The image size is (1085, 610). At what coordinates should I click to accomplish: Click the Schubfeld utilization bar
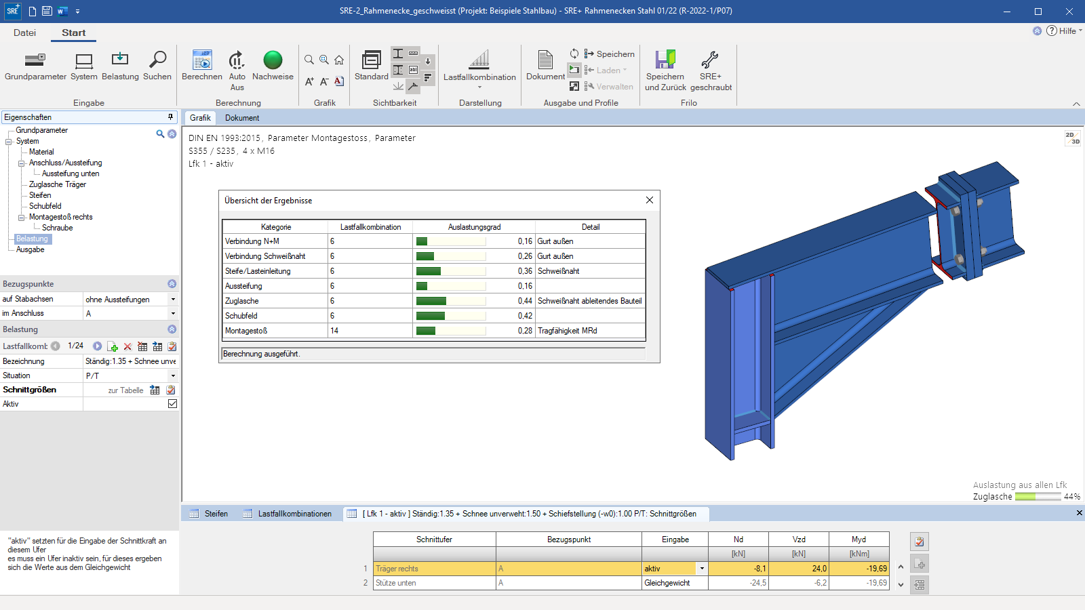451,316
